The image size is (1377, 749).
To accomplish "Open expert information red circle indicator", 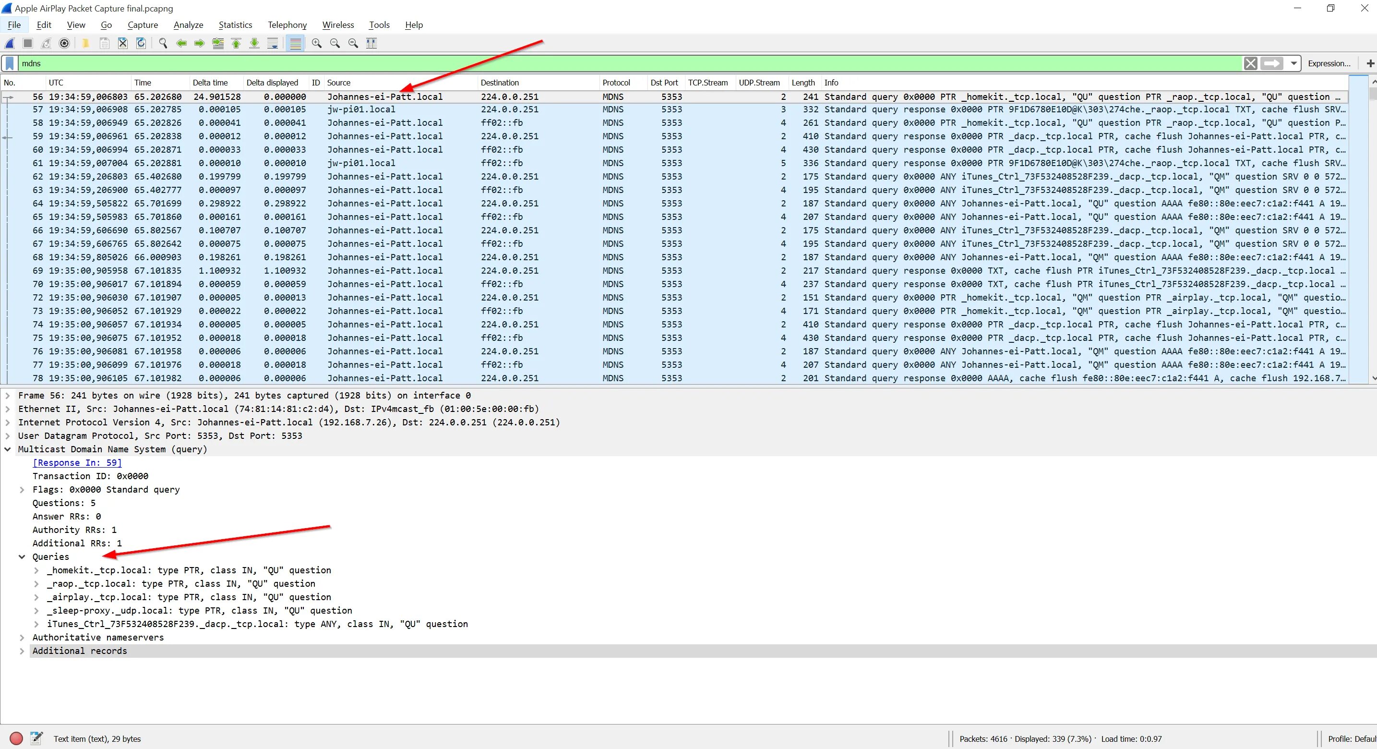I will [x=17, y=738].
